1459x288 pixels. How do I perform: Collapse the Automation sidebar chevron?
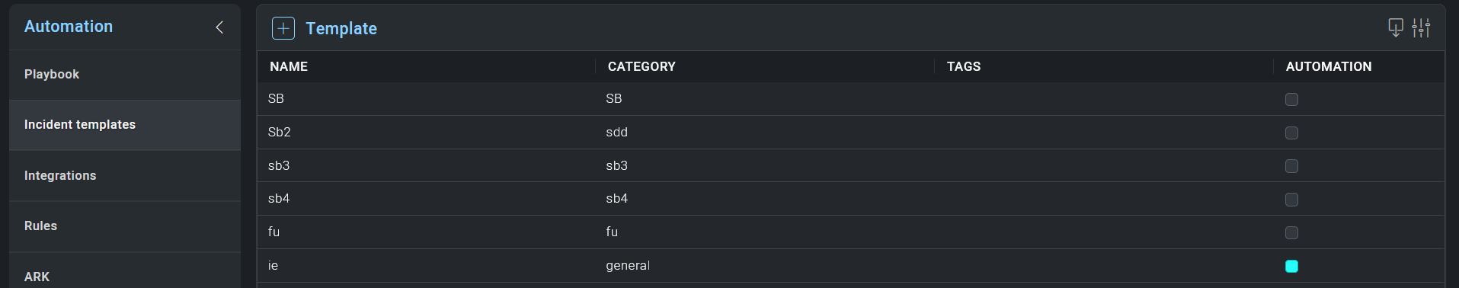point(219,27)
